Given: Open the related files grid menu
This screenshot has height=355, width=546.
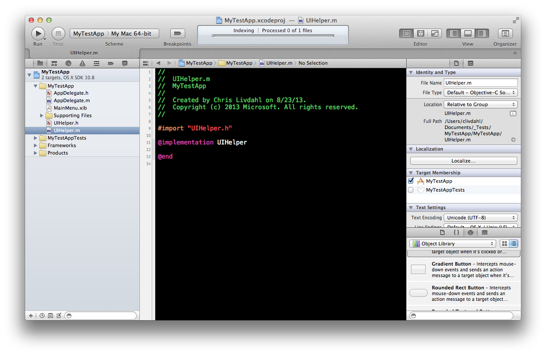Looking at the screenshot, I should [146, 63].
